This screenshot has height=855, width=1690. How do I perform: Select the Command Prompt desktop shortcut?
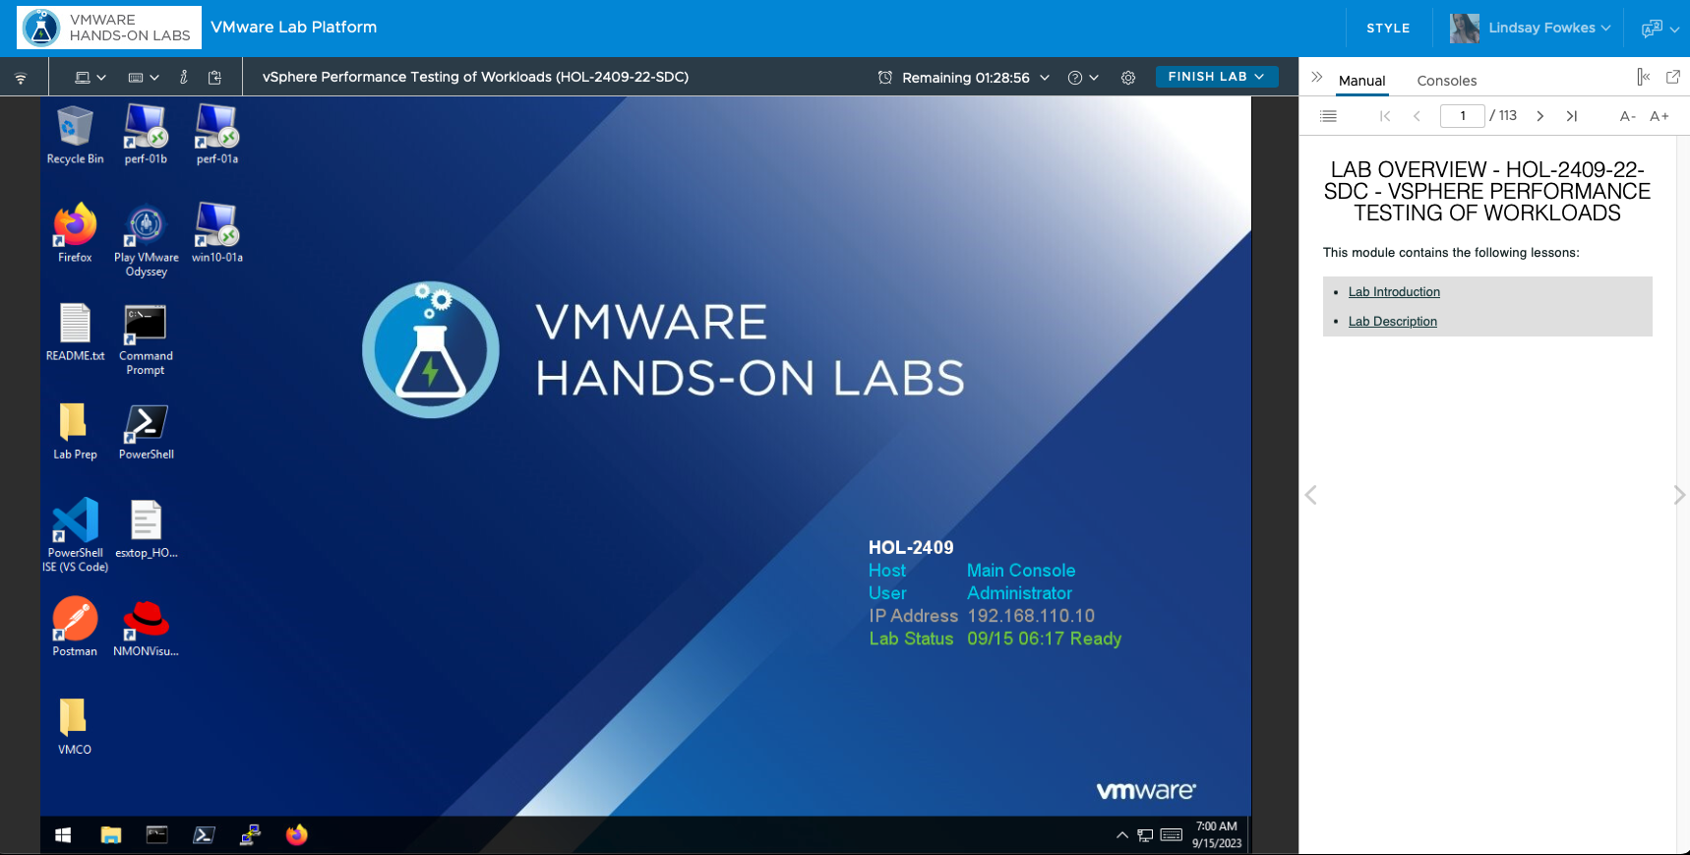(146, 339)
